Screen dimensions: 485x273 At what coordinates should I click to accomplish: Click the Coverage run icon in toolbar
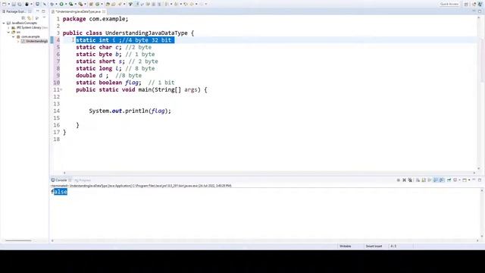tap(70, 4)
